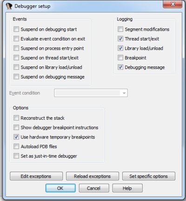Uncheck Use hardware temporary breakpoints
The width and height of the screenshot is (186, 201).
[16, 137]
